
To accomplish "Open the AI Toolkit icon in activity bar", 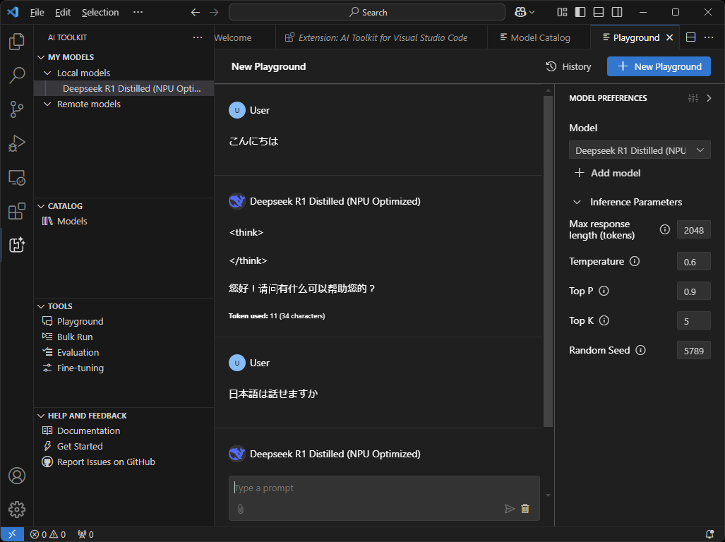I will [16, 245].
